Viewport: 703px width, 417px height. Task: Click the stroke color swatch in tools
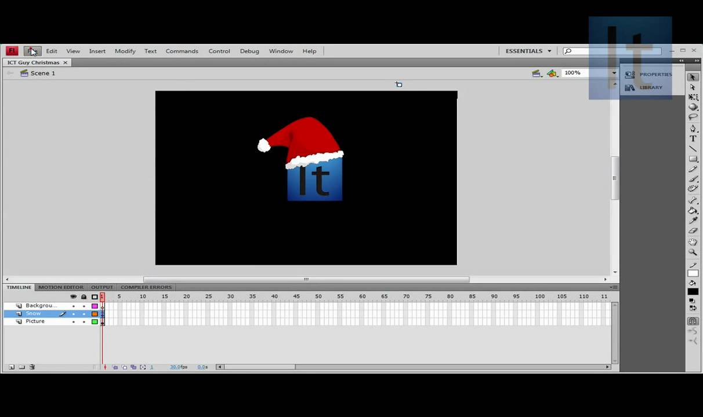point(693,272)
